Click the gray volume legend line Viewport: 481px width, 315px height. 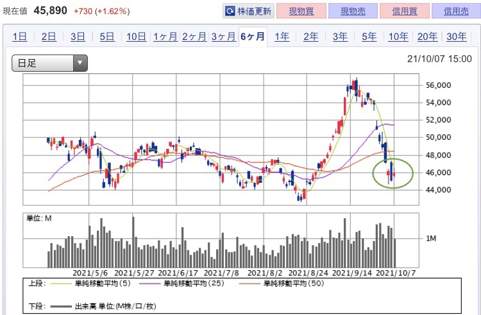click(x=61, y=307)
